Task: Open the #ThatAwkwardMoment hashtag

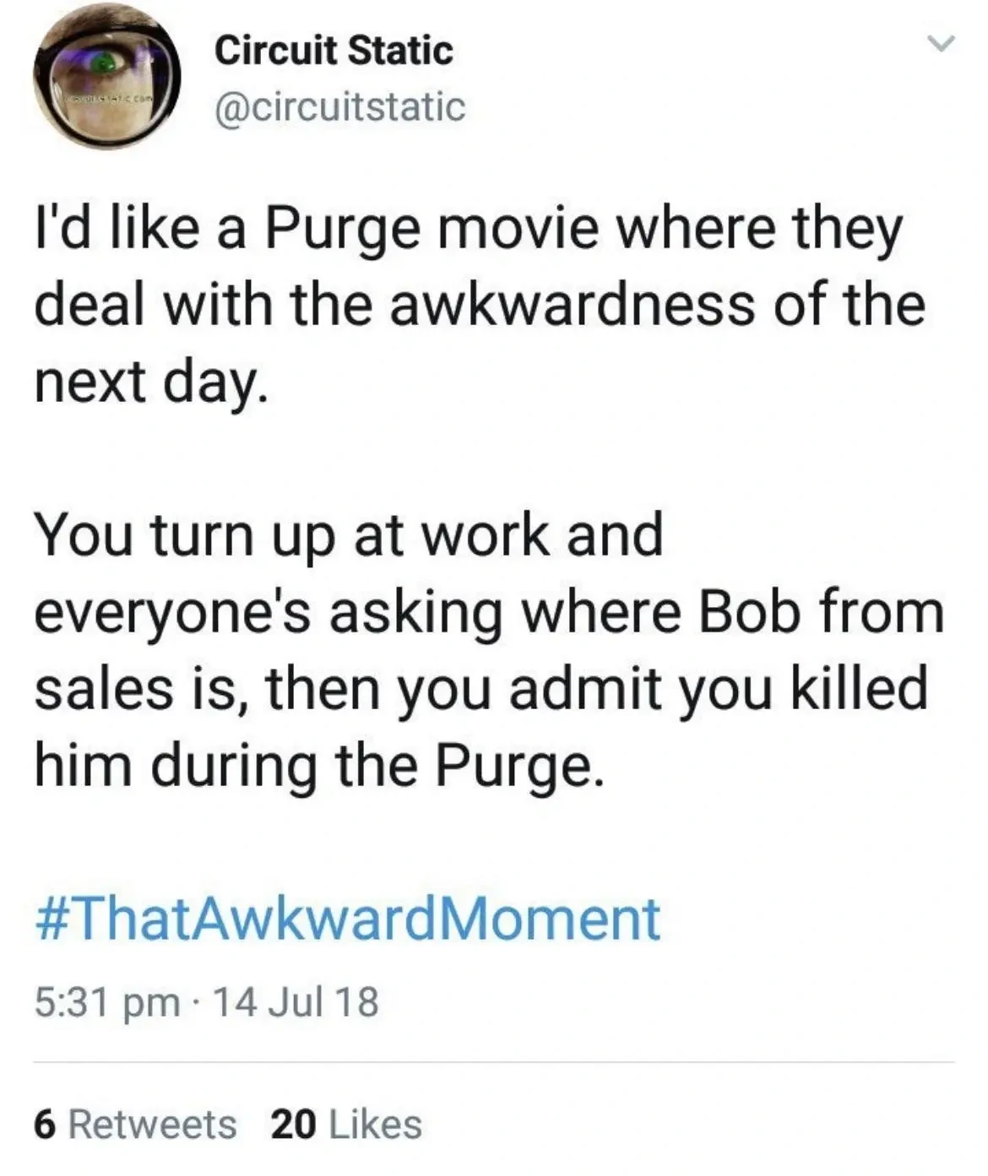Action: coord(347,919)
